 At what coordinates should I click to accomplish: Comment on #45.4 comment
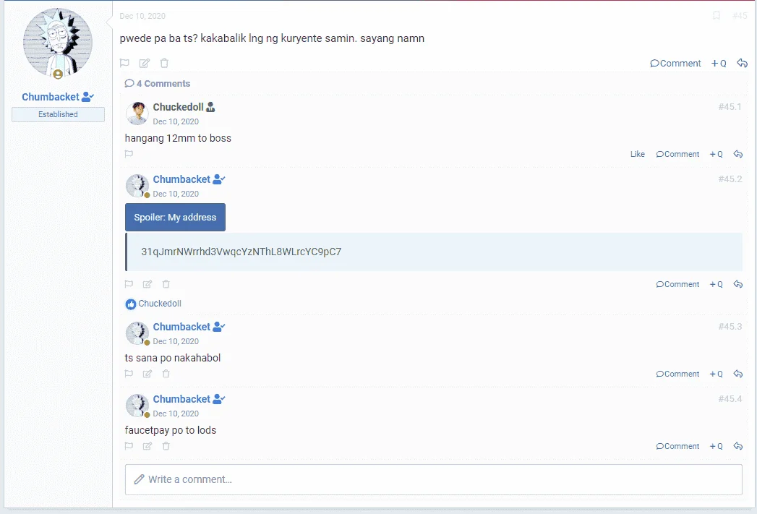click(677, 446)
